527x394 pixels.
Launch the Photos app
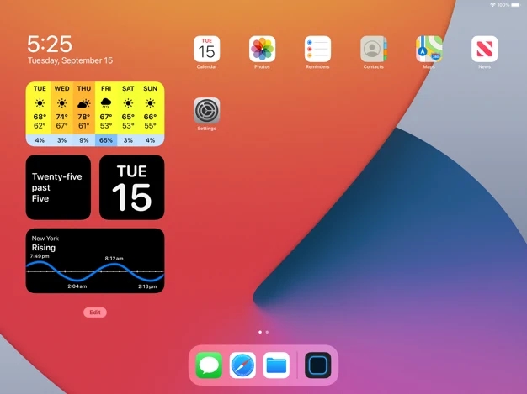(262, 50)
